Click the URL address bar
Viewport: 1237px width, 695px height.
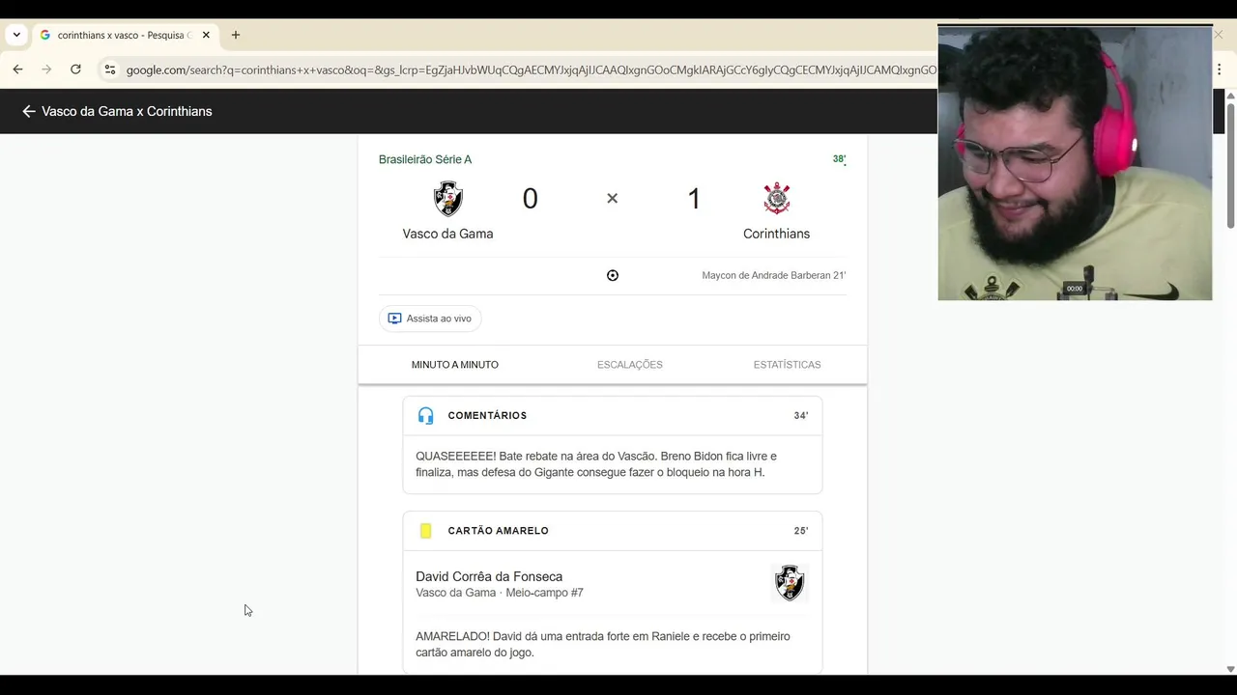click(531, 69)
